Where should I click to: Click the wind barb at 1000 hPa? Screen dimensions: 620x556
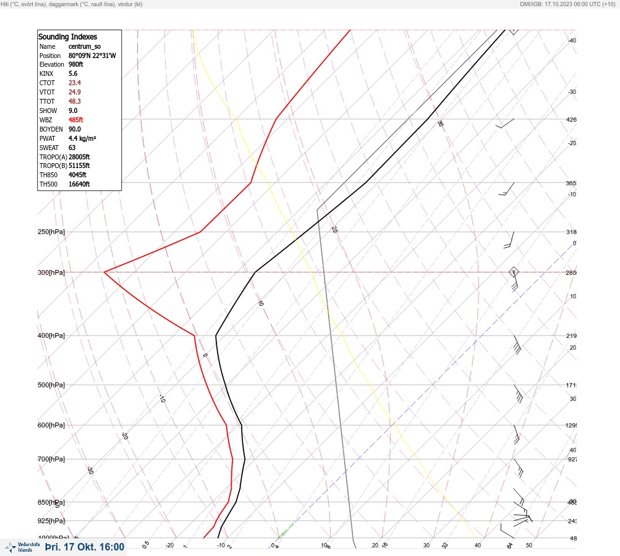(x=507, y=531)
